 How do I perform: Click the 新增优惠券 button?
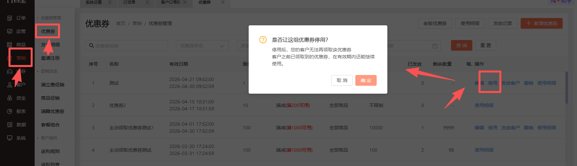(x=542, y=23)
